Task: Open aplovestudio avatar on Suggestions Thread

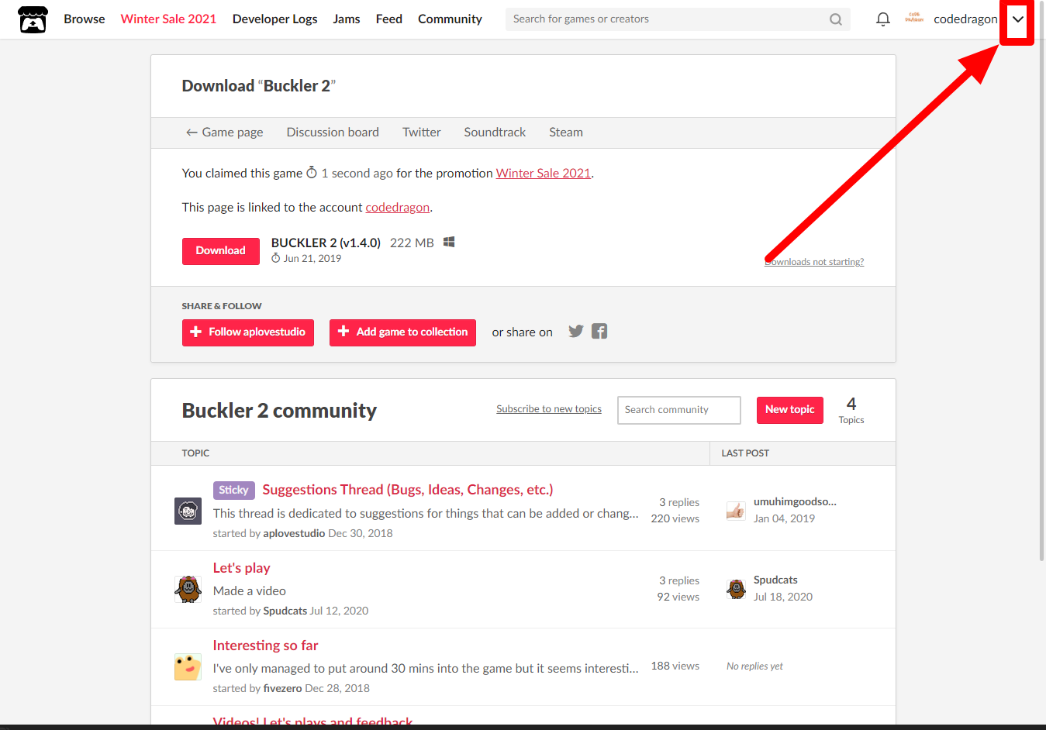Action: [x=188, y=511]
